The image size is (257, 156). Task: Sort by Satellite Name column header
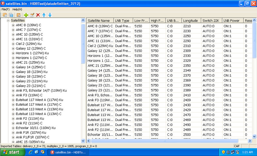pos(100,20)
